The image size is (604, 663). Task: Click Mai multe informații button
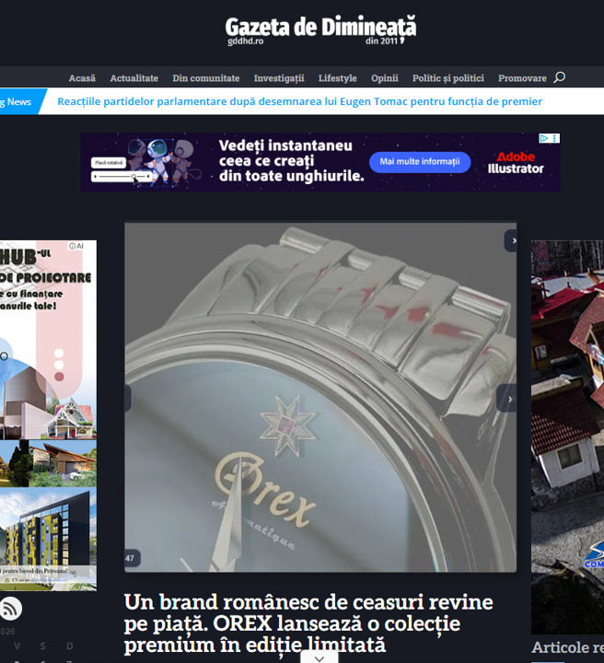pyautogui.click(x=420, y=162)
